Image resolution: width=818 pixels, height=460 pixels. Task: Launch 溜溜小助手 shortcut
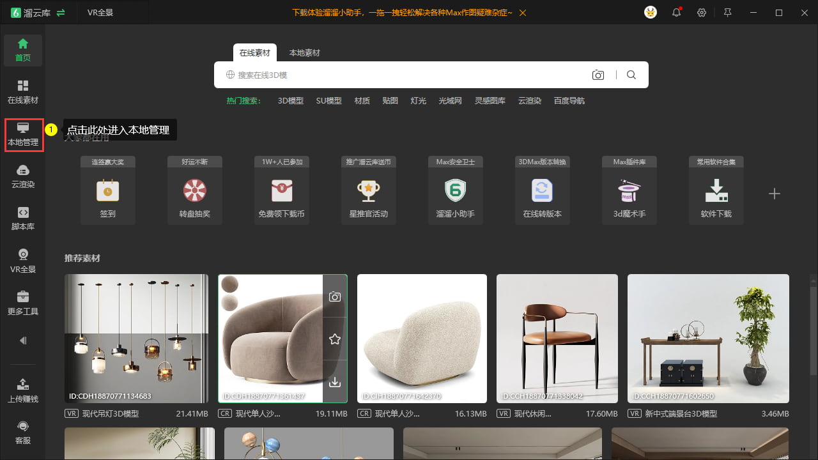point(456,190)
